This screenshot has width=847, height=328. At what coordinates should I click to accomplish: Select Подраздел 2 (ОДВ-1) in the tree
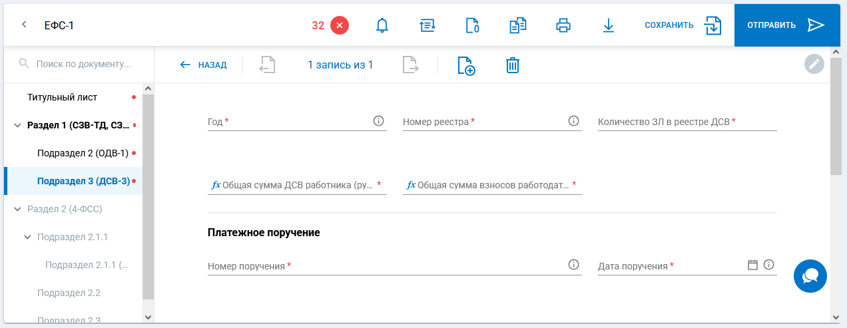[83, 153]
